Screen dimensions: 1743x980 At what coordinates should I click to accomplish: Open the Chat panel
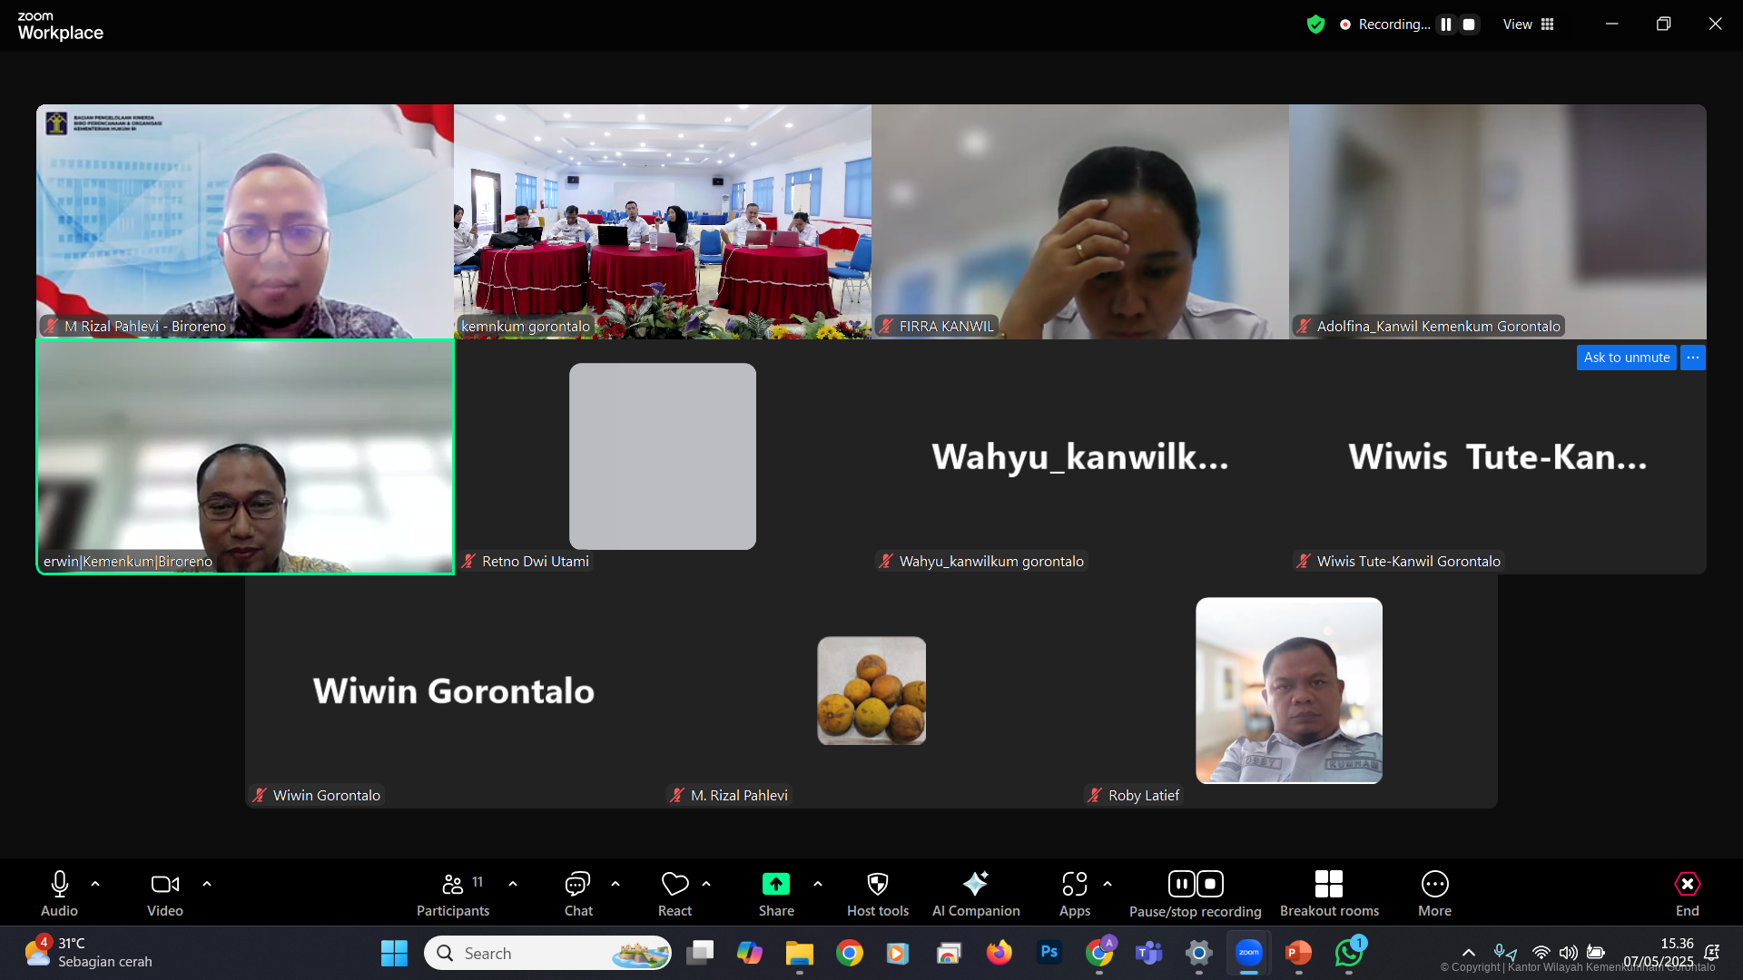pyautogui.click(x=577, y=885)
